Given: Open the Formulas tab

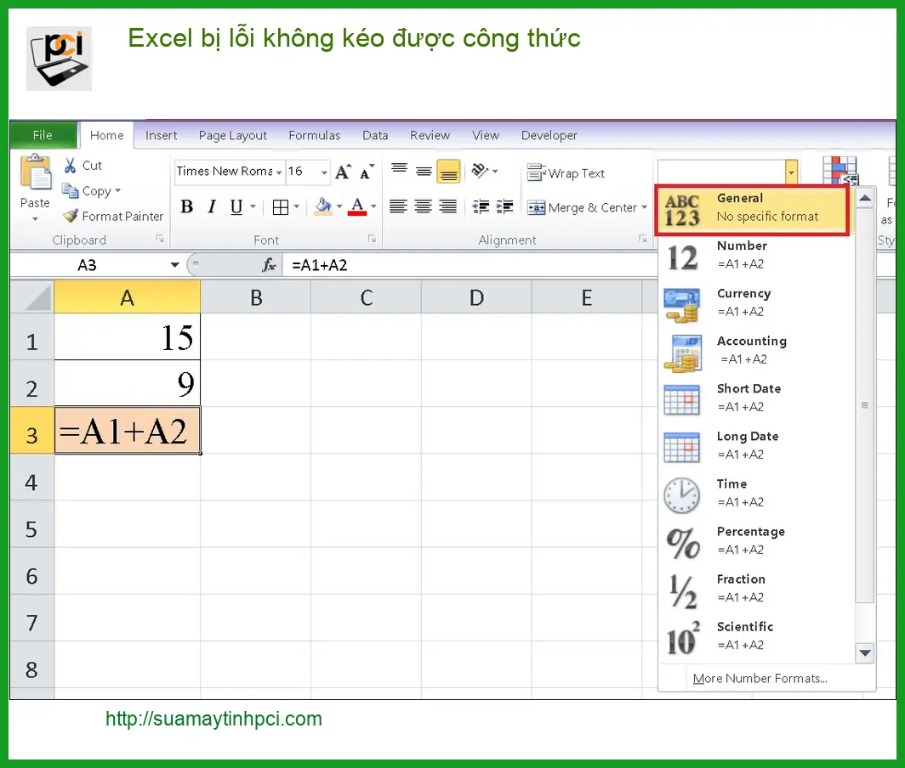Looking at the screenshot, I should tap(315, 135).
